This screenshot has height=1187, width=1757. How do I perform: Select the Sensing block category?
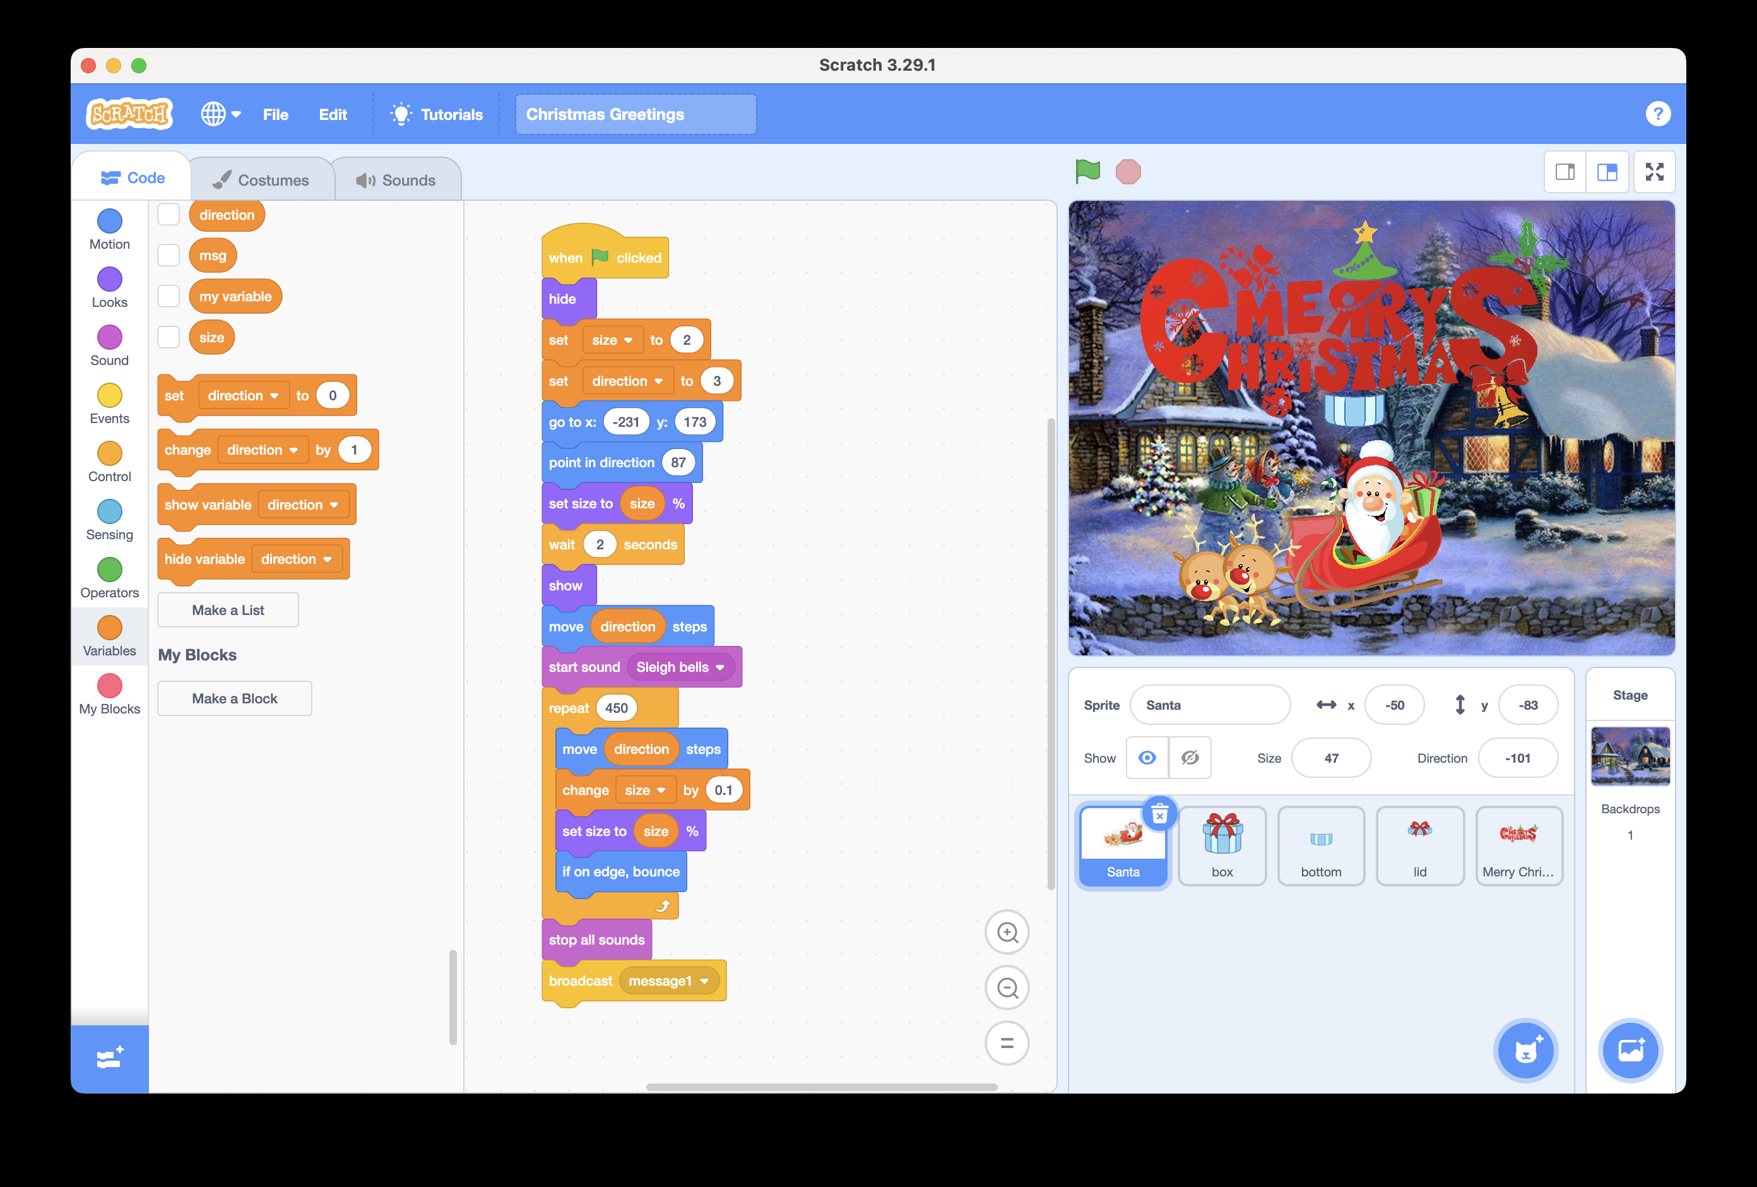[110, 522]
